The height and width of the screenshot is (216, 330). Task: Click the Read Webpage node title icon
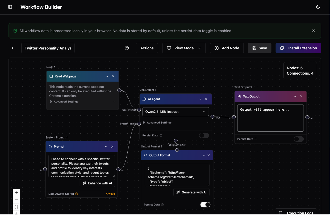[x=51, y=76]
